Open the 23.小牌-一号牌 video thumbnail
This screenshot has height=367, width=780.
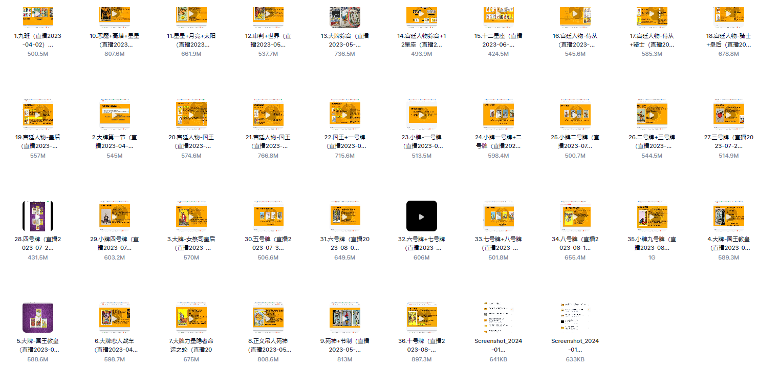(422, 114)
